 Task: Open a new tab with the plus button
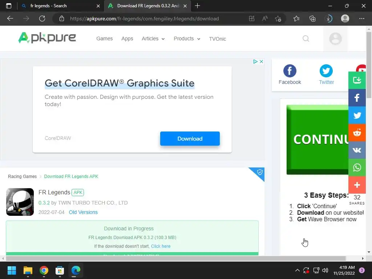[x=197, y=6]
